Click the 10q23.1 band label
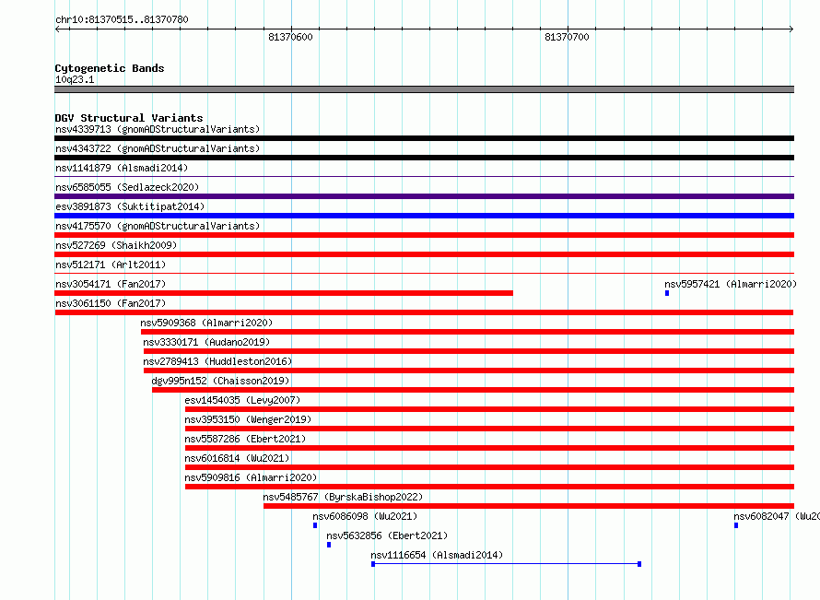This screenshot has height=600, width=820. [x=75, y=79]
